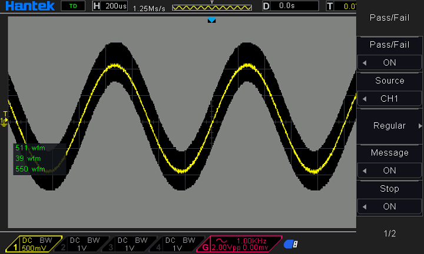
Task: Click the TD trigger status indicator
Action: point(72,6)
